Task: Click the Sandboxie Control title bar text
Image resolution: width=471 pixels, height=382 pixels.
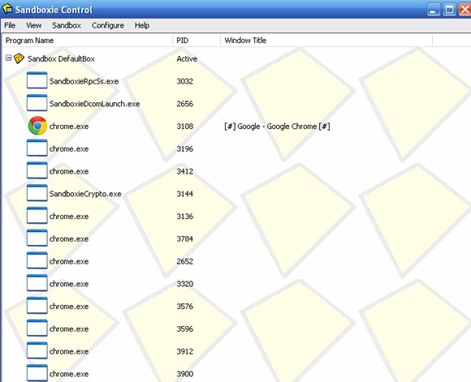Action: [54, 10]
